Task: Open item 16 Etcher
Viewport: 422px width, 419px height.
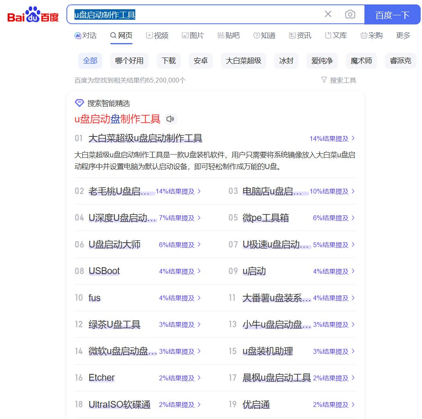Action: 101,378
